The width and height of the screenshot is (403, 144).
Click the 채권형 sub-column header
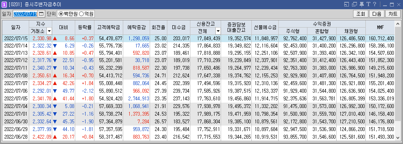click(351, 31)
